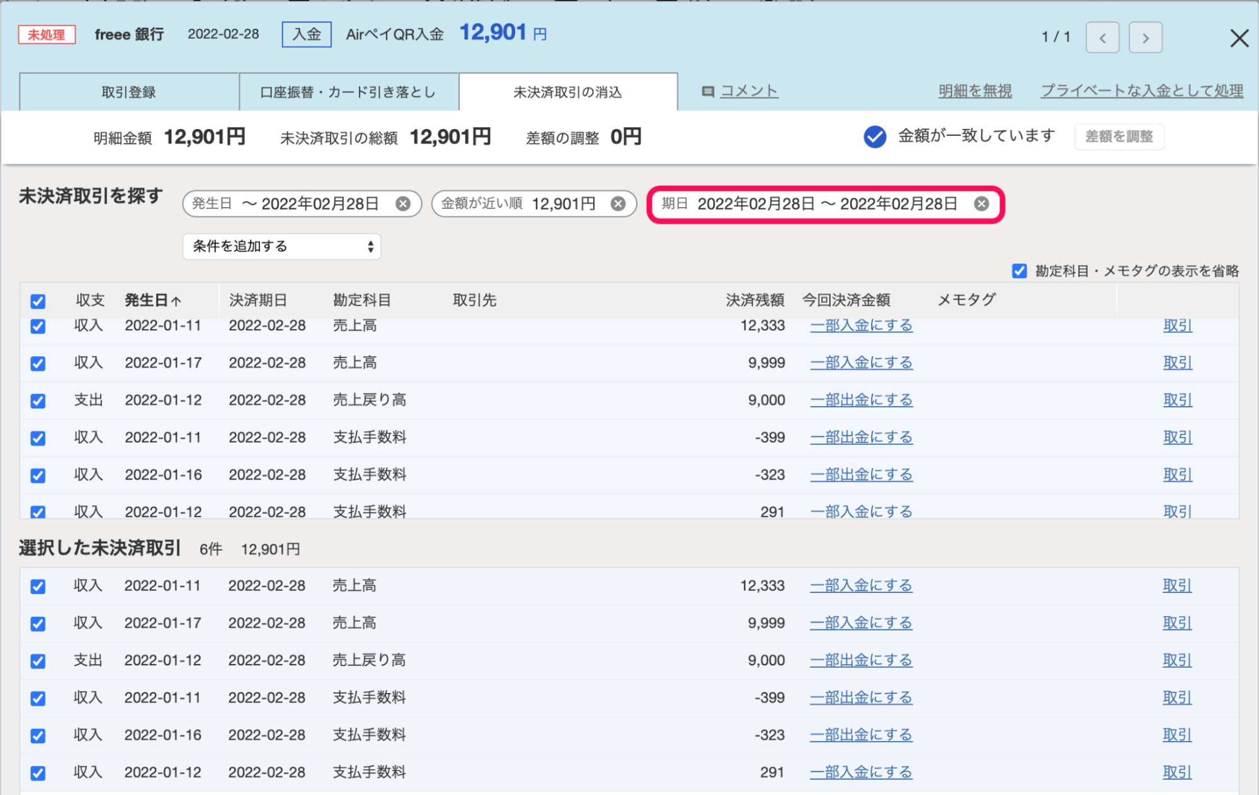Uncheck the -323 支払手数料 row in search list

[x=38, y=475]
